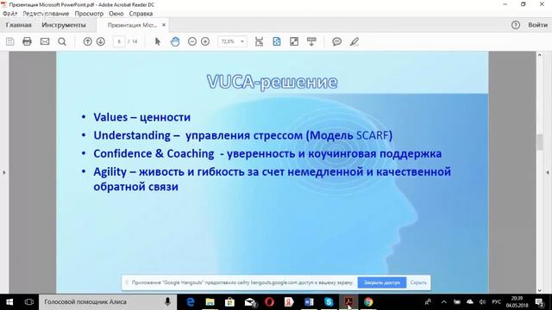The height and width of the screenshot is (310, 552).
Task: Open Google Chrome from the taskbar
Action: [368, 302]
